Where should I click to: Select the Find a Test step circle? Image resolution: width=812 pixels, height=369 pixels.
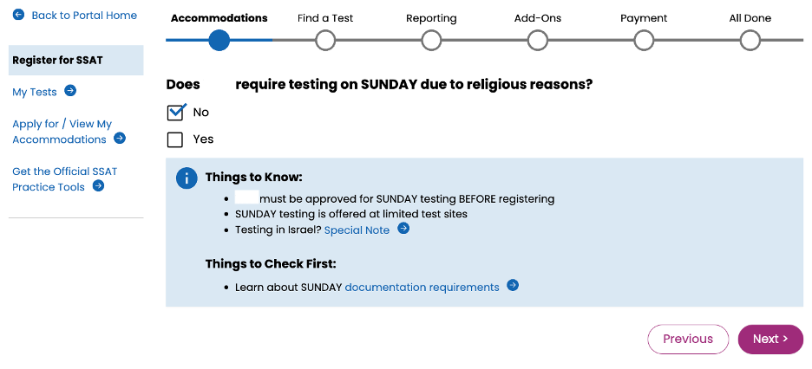pos(325,41)
